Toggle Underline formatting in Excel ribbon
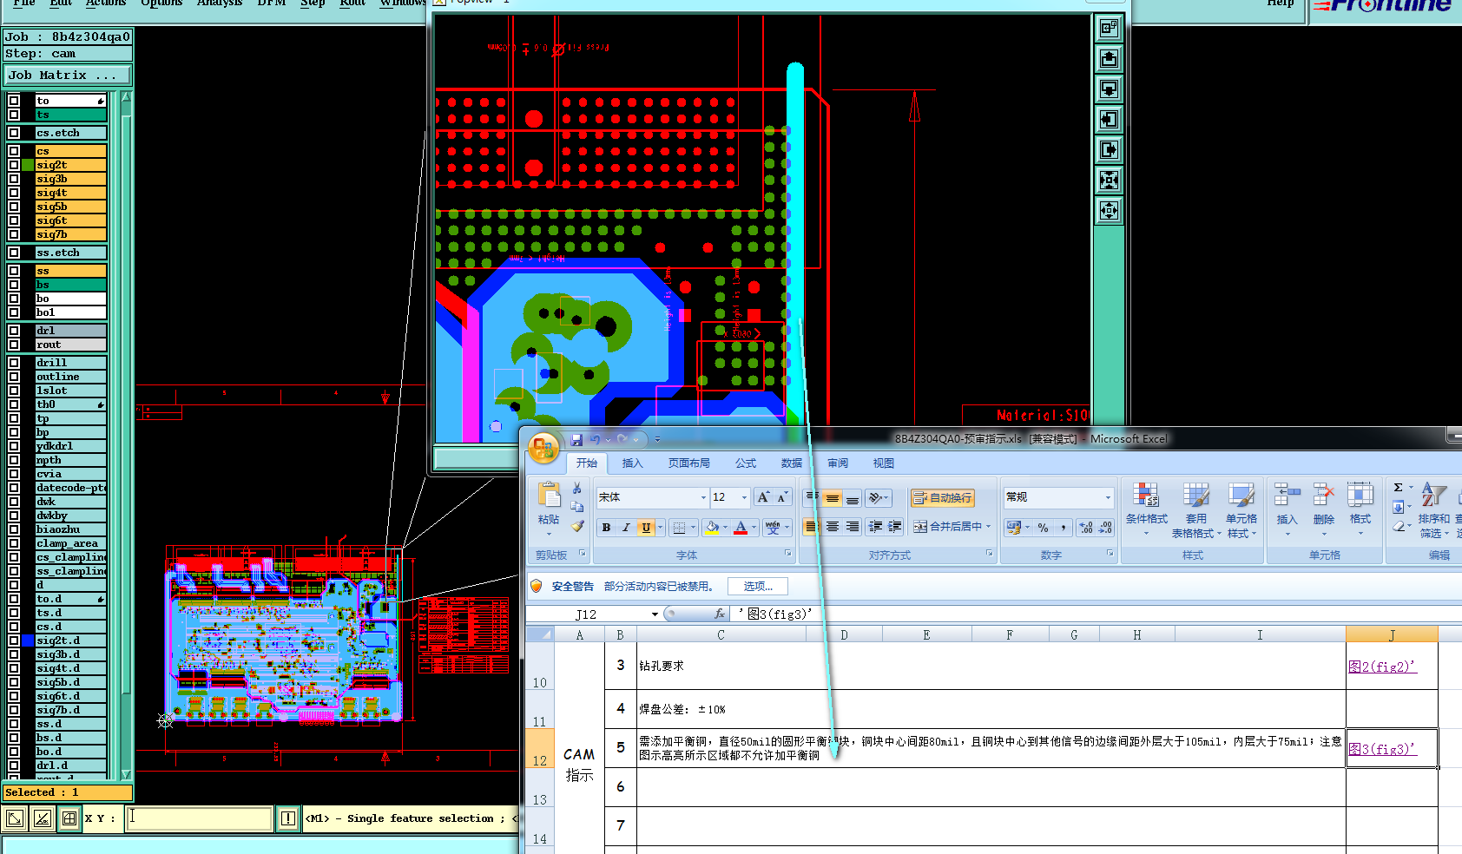Image resolution: width=1462 pixels, height=854 pixels. (x=645, y=528)
